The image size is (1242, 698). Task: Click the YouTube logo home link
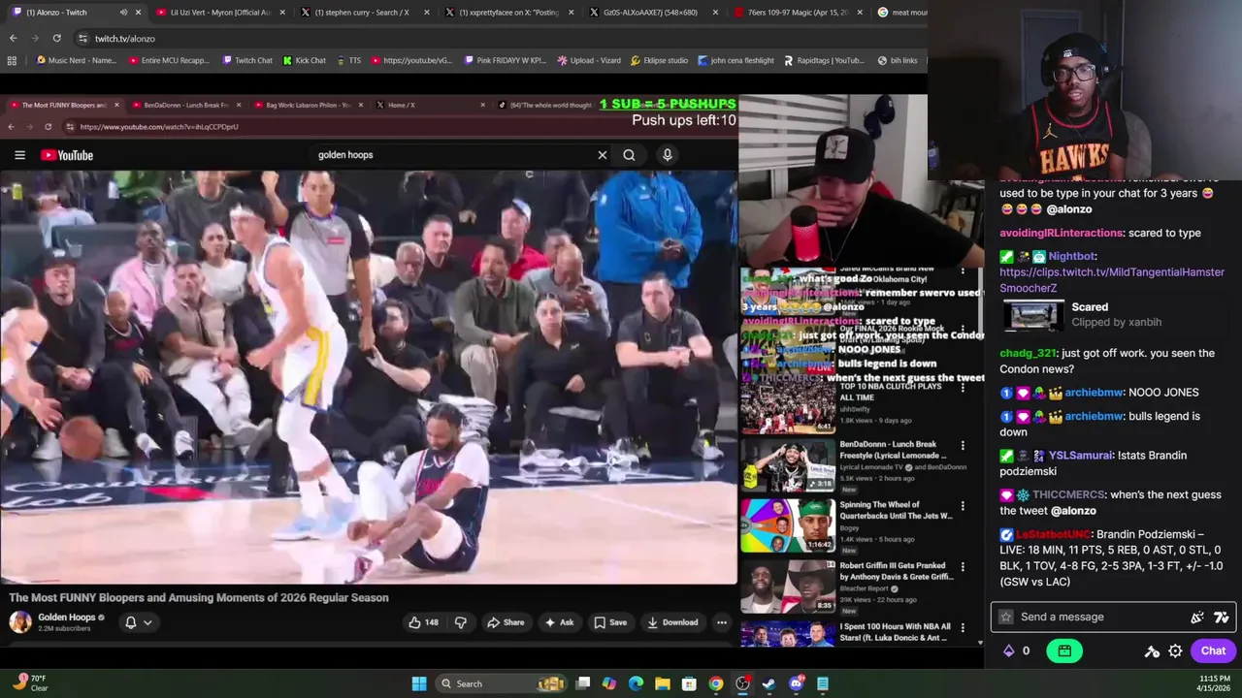(67, 155)
